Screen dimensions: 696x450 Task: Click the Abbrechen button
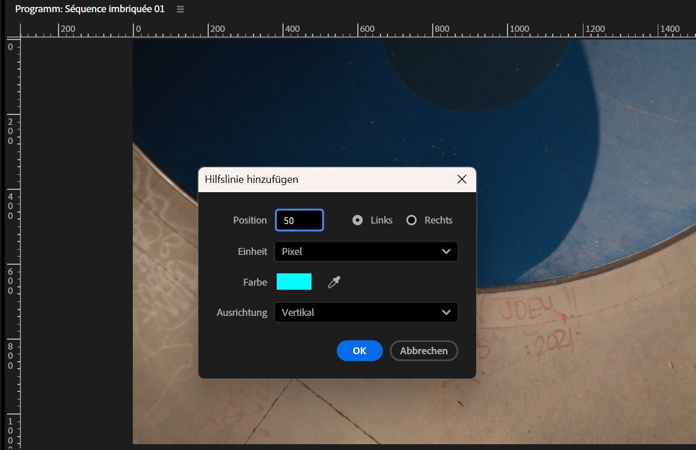[x=424, y=351]
